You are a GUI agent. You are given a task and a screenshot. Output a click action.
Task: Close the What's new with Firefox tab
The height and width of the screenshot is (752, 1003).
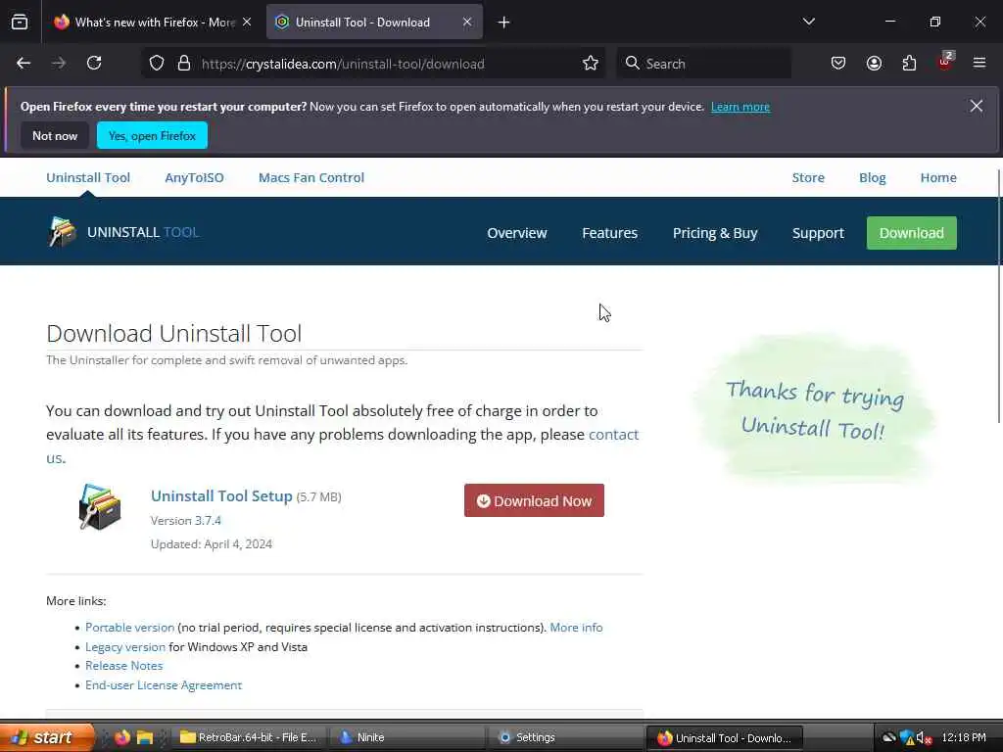[x=247, y=22]
